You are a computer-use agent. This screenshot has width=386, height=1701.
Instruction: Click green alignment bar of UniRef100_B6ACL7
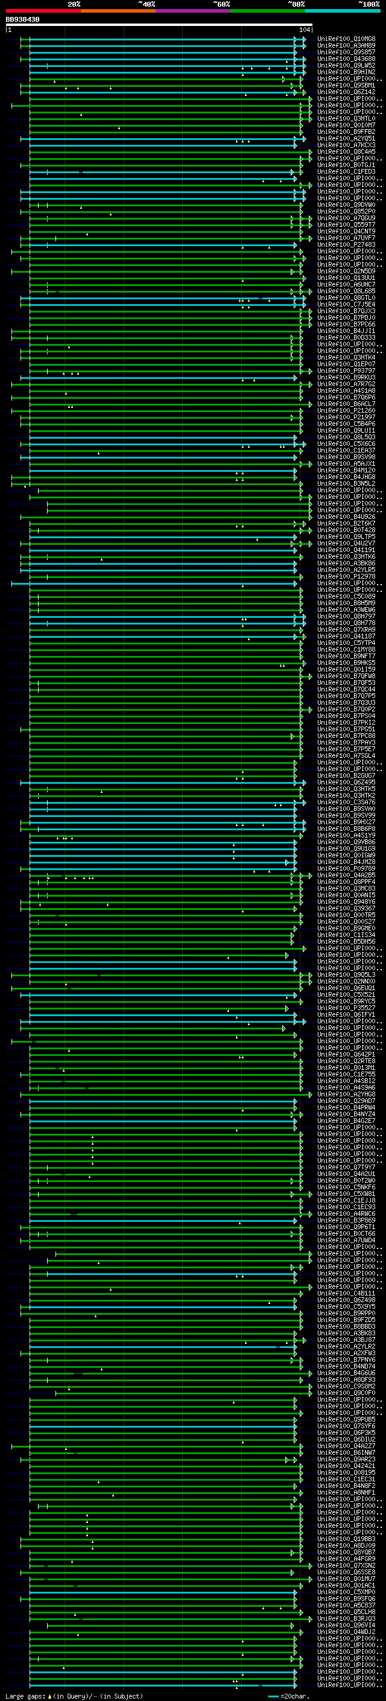pos(170,404)
